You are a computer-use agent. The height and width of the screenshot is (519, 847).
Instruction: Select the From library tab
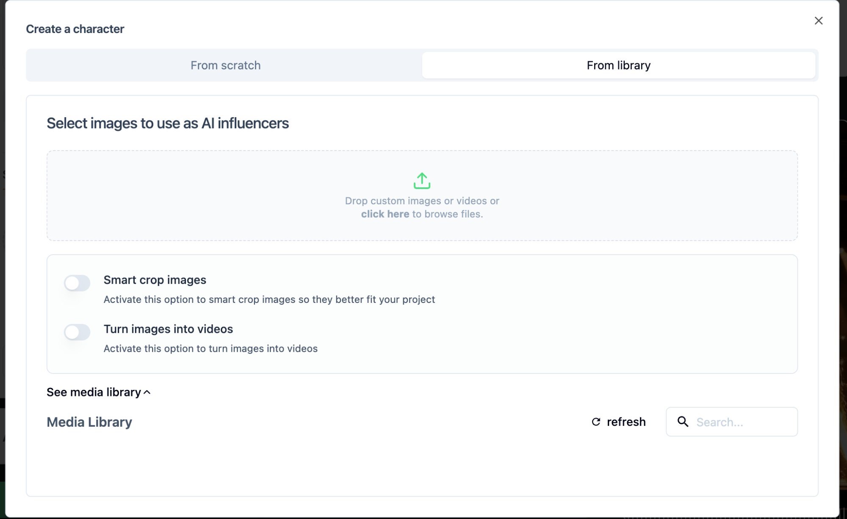618,65
